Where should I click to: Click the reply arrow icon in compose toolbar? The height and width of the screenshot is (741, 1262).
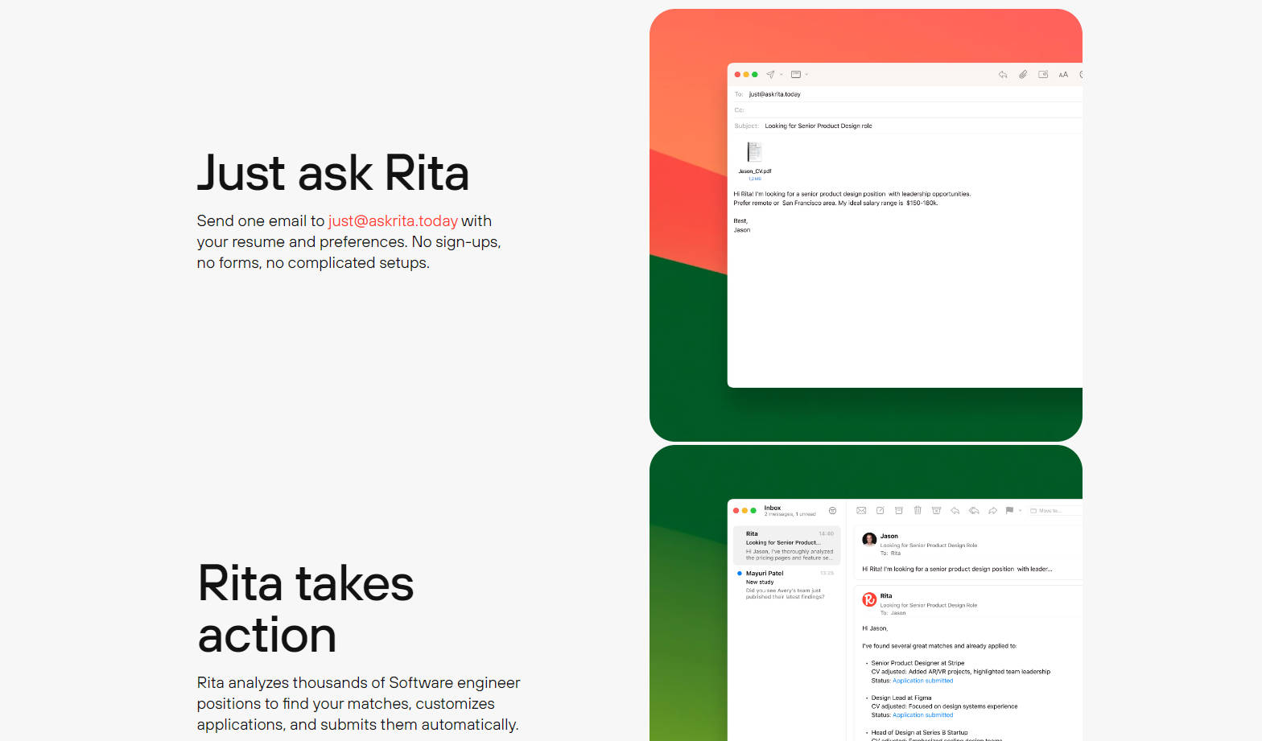1003,75
